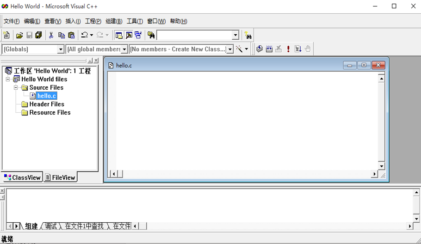Open the 工程(P) menu

pyautogui.click(x=93, y=21)
